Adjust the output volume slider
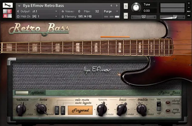This screenshot has height=126, width=192. 172,17
